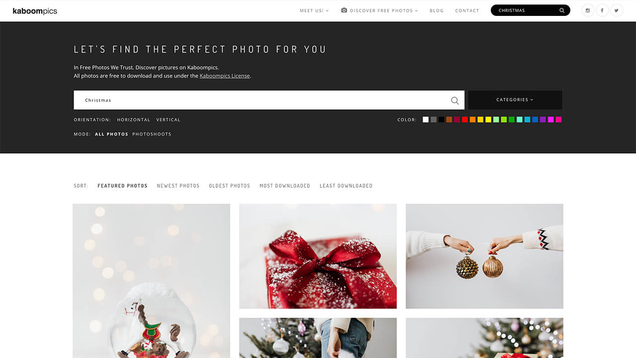Image resolution: width=636 pixels, height=358 pixels.
Task: Sort by Most Downloaded
Action: [x=285, y=186]
